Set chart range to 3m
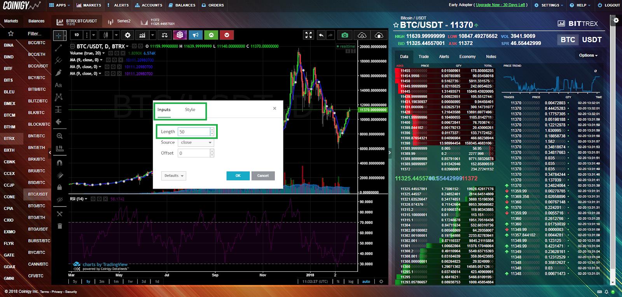 [x=101, y=281]
